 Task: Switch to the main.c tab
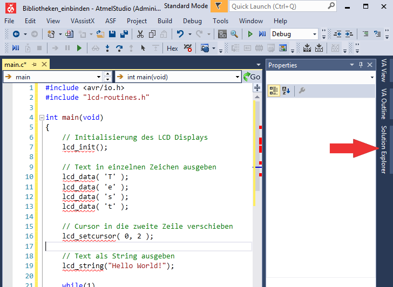coord(15,65)
